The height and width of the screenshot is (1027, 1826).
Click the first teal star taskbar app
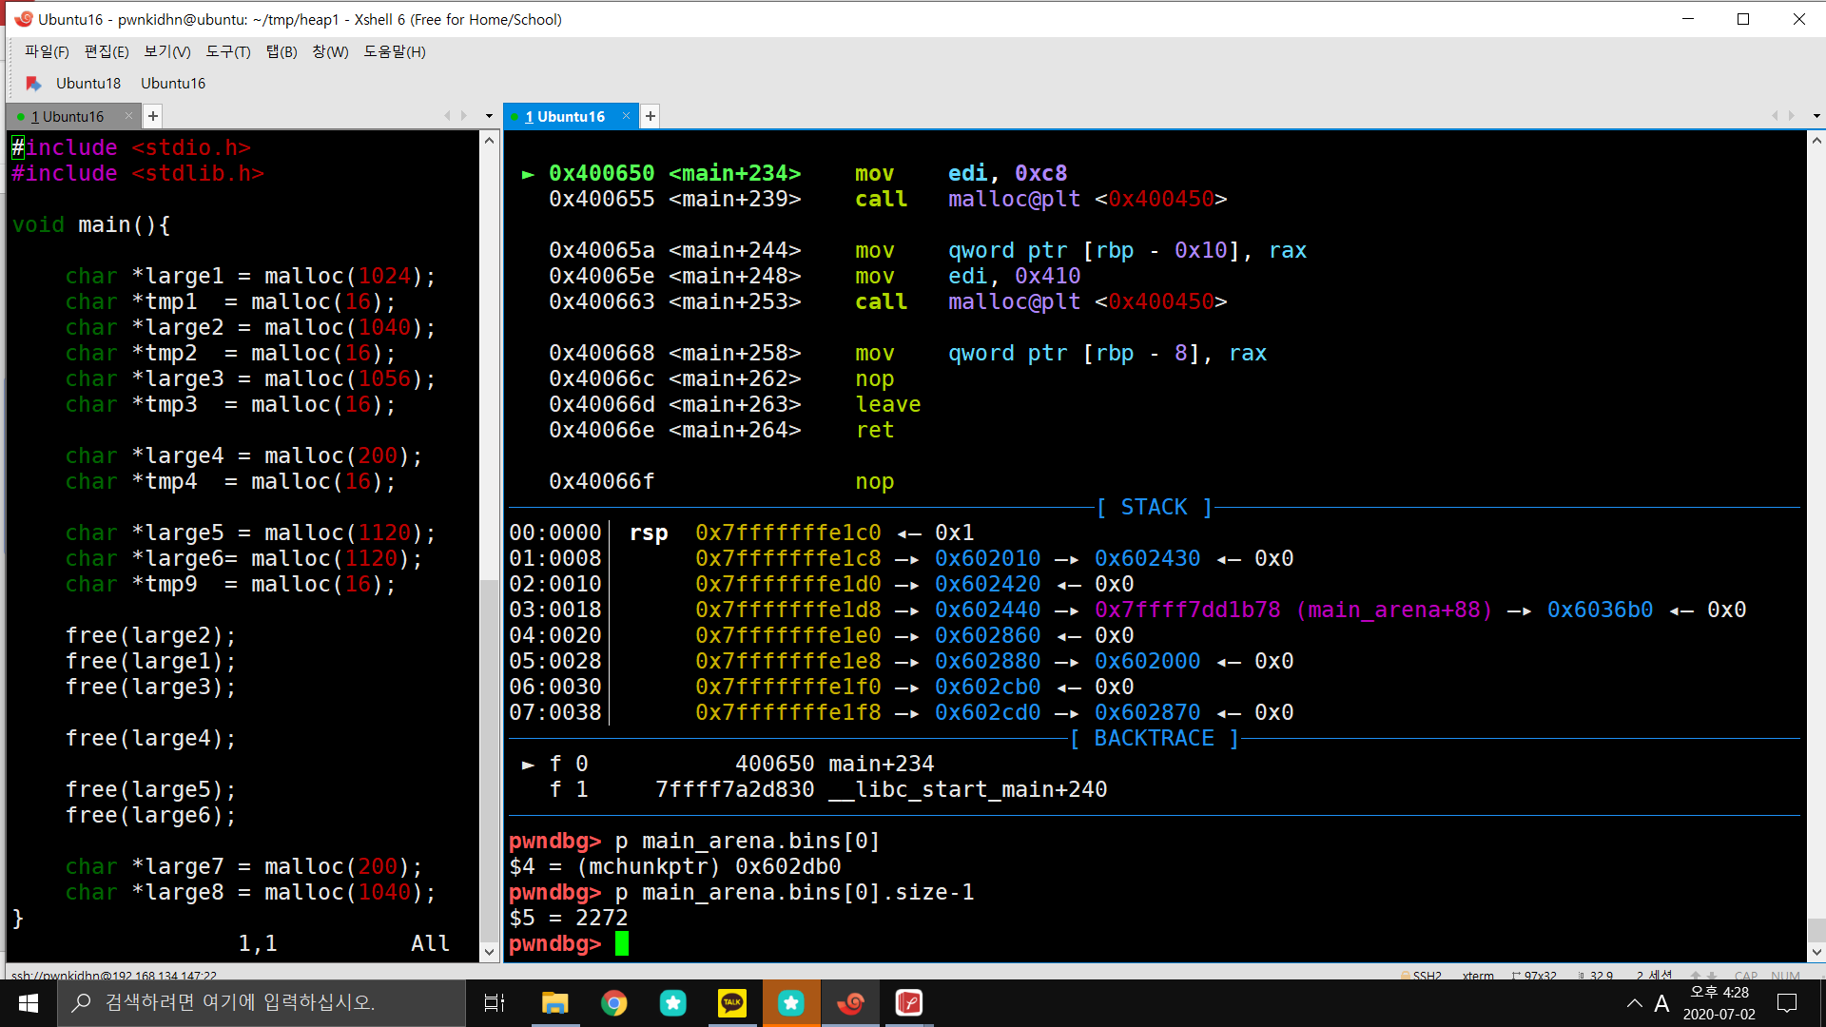pos(672,1002)
